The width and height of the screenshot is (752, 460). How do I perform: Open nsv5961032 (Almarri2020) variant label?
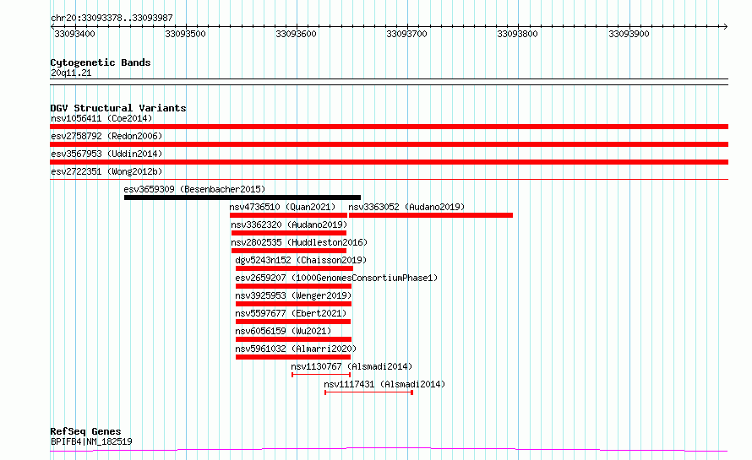pyautogui.click(x=296, y=349)
